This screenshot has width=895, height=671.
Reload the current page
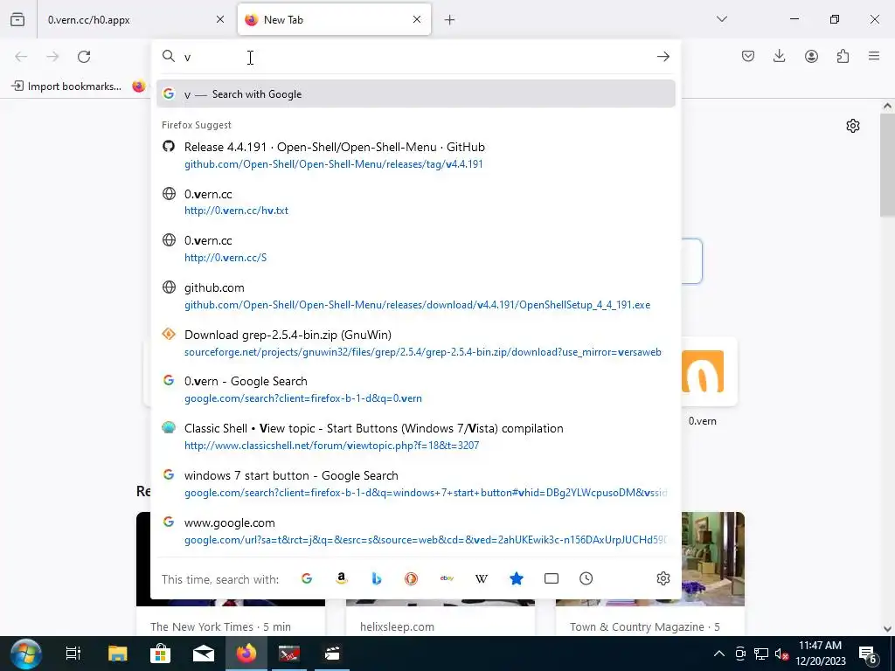(x=84, y=57)
